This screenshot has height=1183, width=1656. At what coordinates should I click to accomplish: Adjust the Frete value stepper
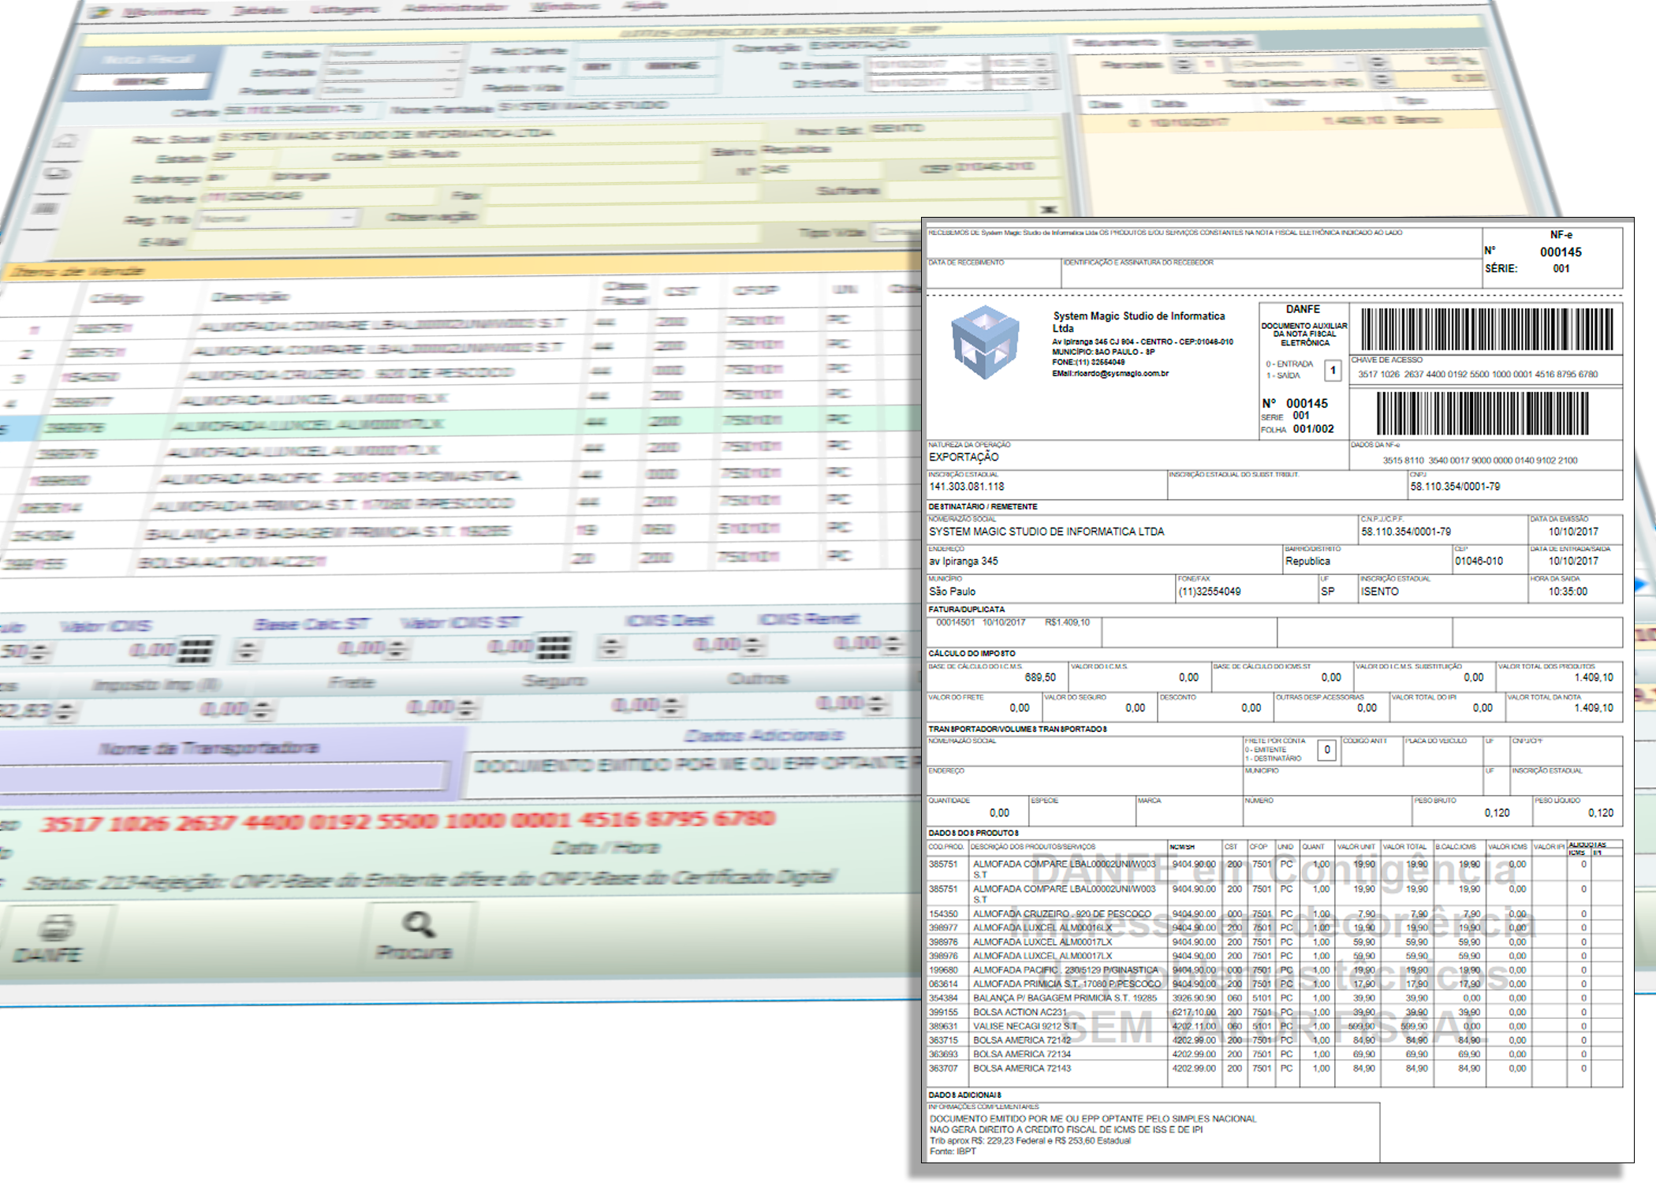(263, 711)
